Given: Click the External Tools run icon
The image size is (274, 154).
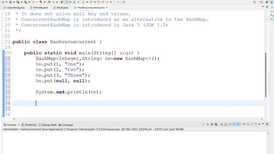Looking at the screenshot, I should [x=26, y=2].
